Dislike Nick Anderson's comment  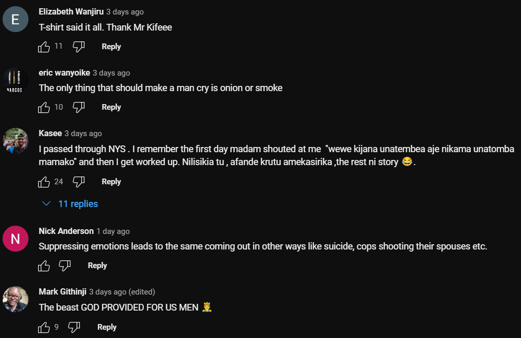[x=65, y=266]
